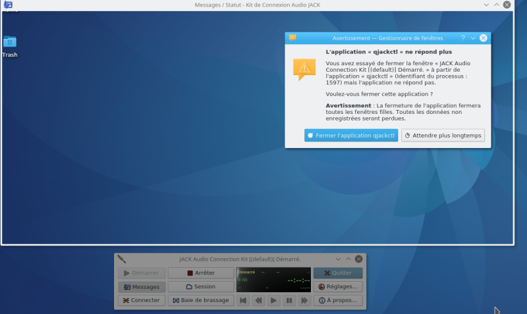Click the transport fast-forward button
The image size is (527, 314).
[304, 300]
